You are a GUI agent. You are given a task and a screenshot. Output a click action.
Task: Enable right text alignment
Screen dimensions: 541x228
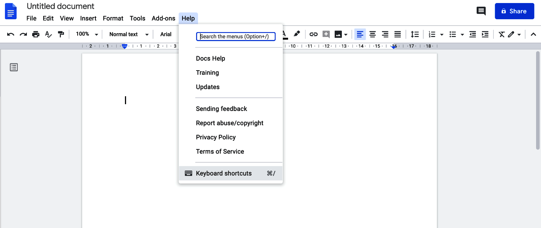385,34
